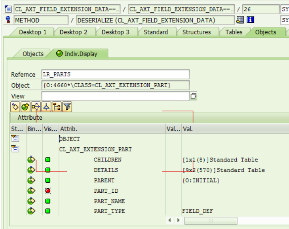Click the CHILDREN attribute name
This screenshot has width=289, height=229.
pos(108,160)
